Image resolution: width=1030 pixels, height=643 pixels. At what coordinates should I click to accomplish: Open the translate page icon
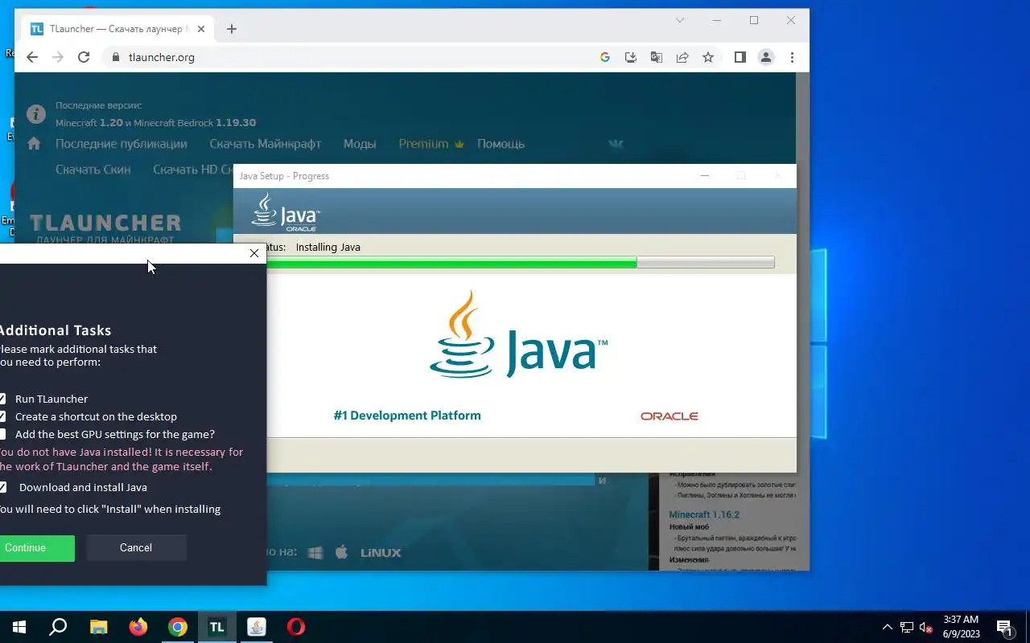tap(657, 57)
